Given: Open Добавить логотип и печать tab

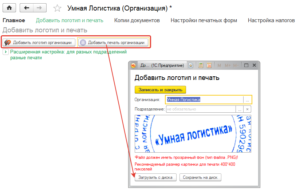Looking at the screenshot, I should 70,20.
